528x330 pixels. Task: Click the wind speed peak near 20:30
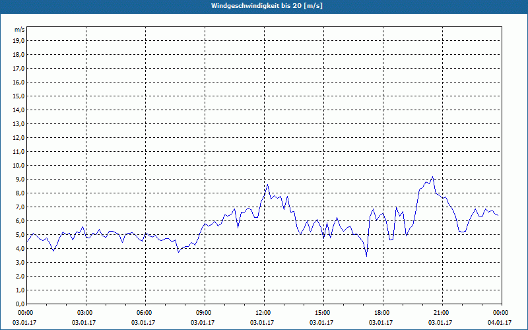(x=433, y=177)
